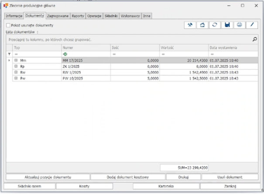Click the value 20 214,4300

pyautogui.click(x=197, y=60)
